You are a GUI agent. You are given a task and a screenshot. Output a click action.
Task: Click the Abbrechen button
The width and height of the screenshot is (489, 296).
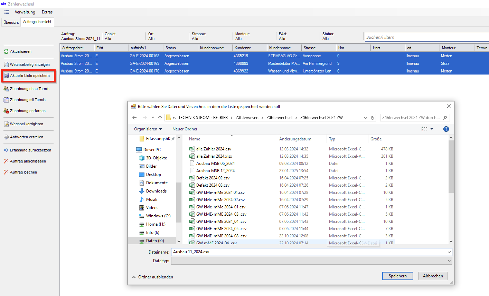[x=433, y=276]
